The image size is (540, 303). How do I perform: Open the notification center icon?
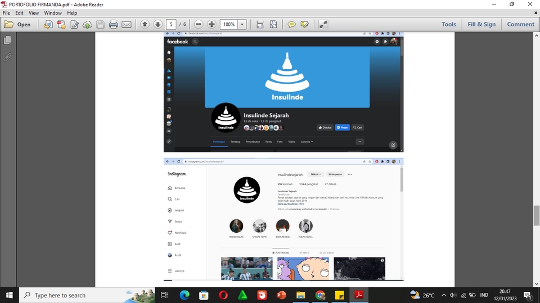(x=527, y=295)
